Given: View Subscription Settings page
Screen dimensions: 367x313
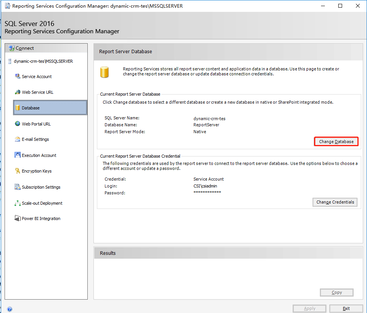Looking at the screenshot, I should [41, 187].
